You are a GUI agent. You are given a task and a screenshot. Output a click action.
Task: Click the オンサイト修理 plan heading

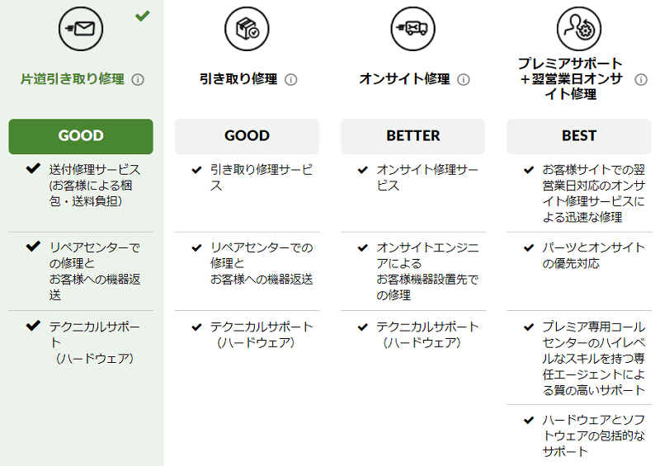point(404,79)
